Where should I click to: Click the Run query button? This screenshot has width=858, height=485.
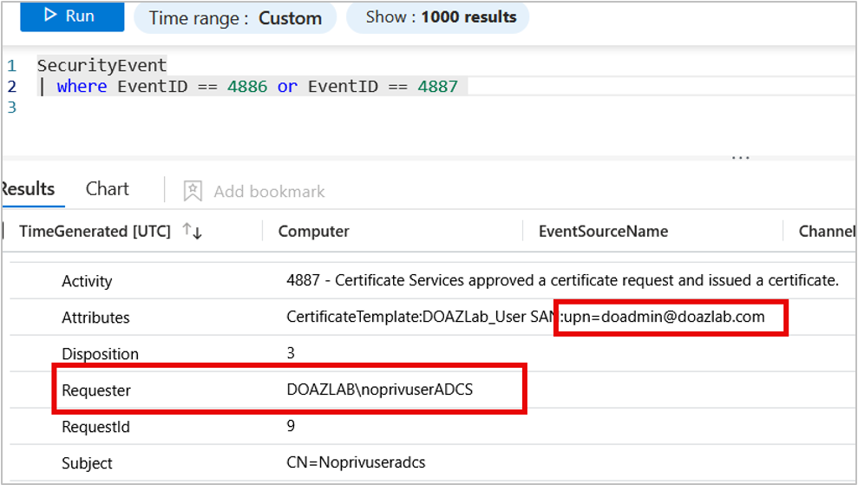click(x=72, y=17)
